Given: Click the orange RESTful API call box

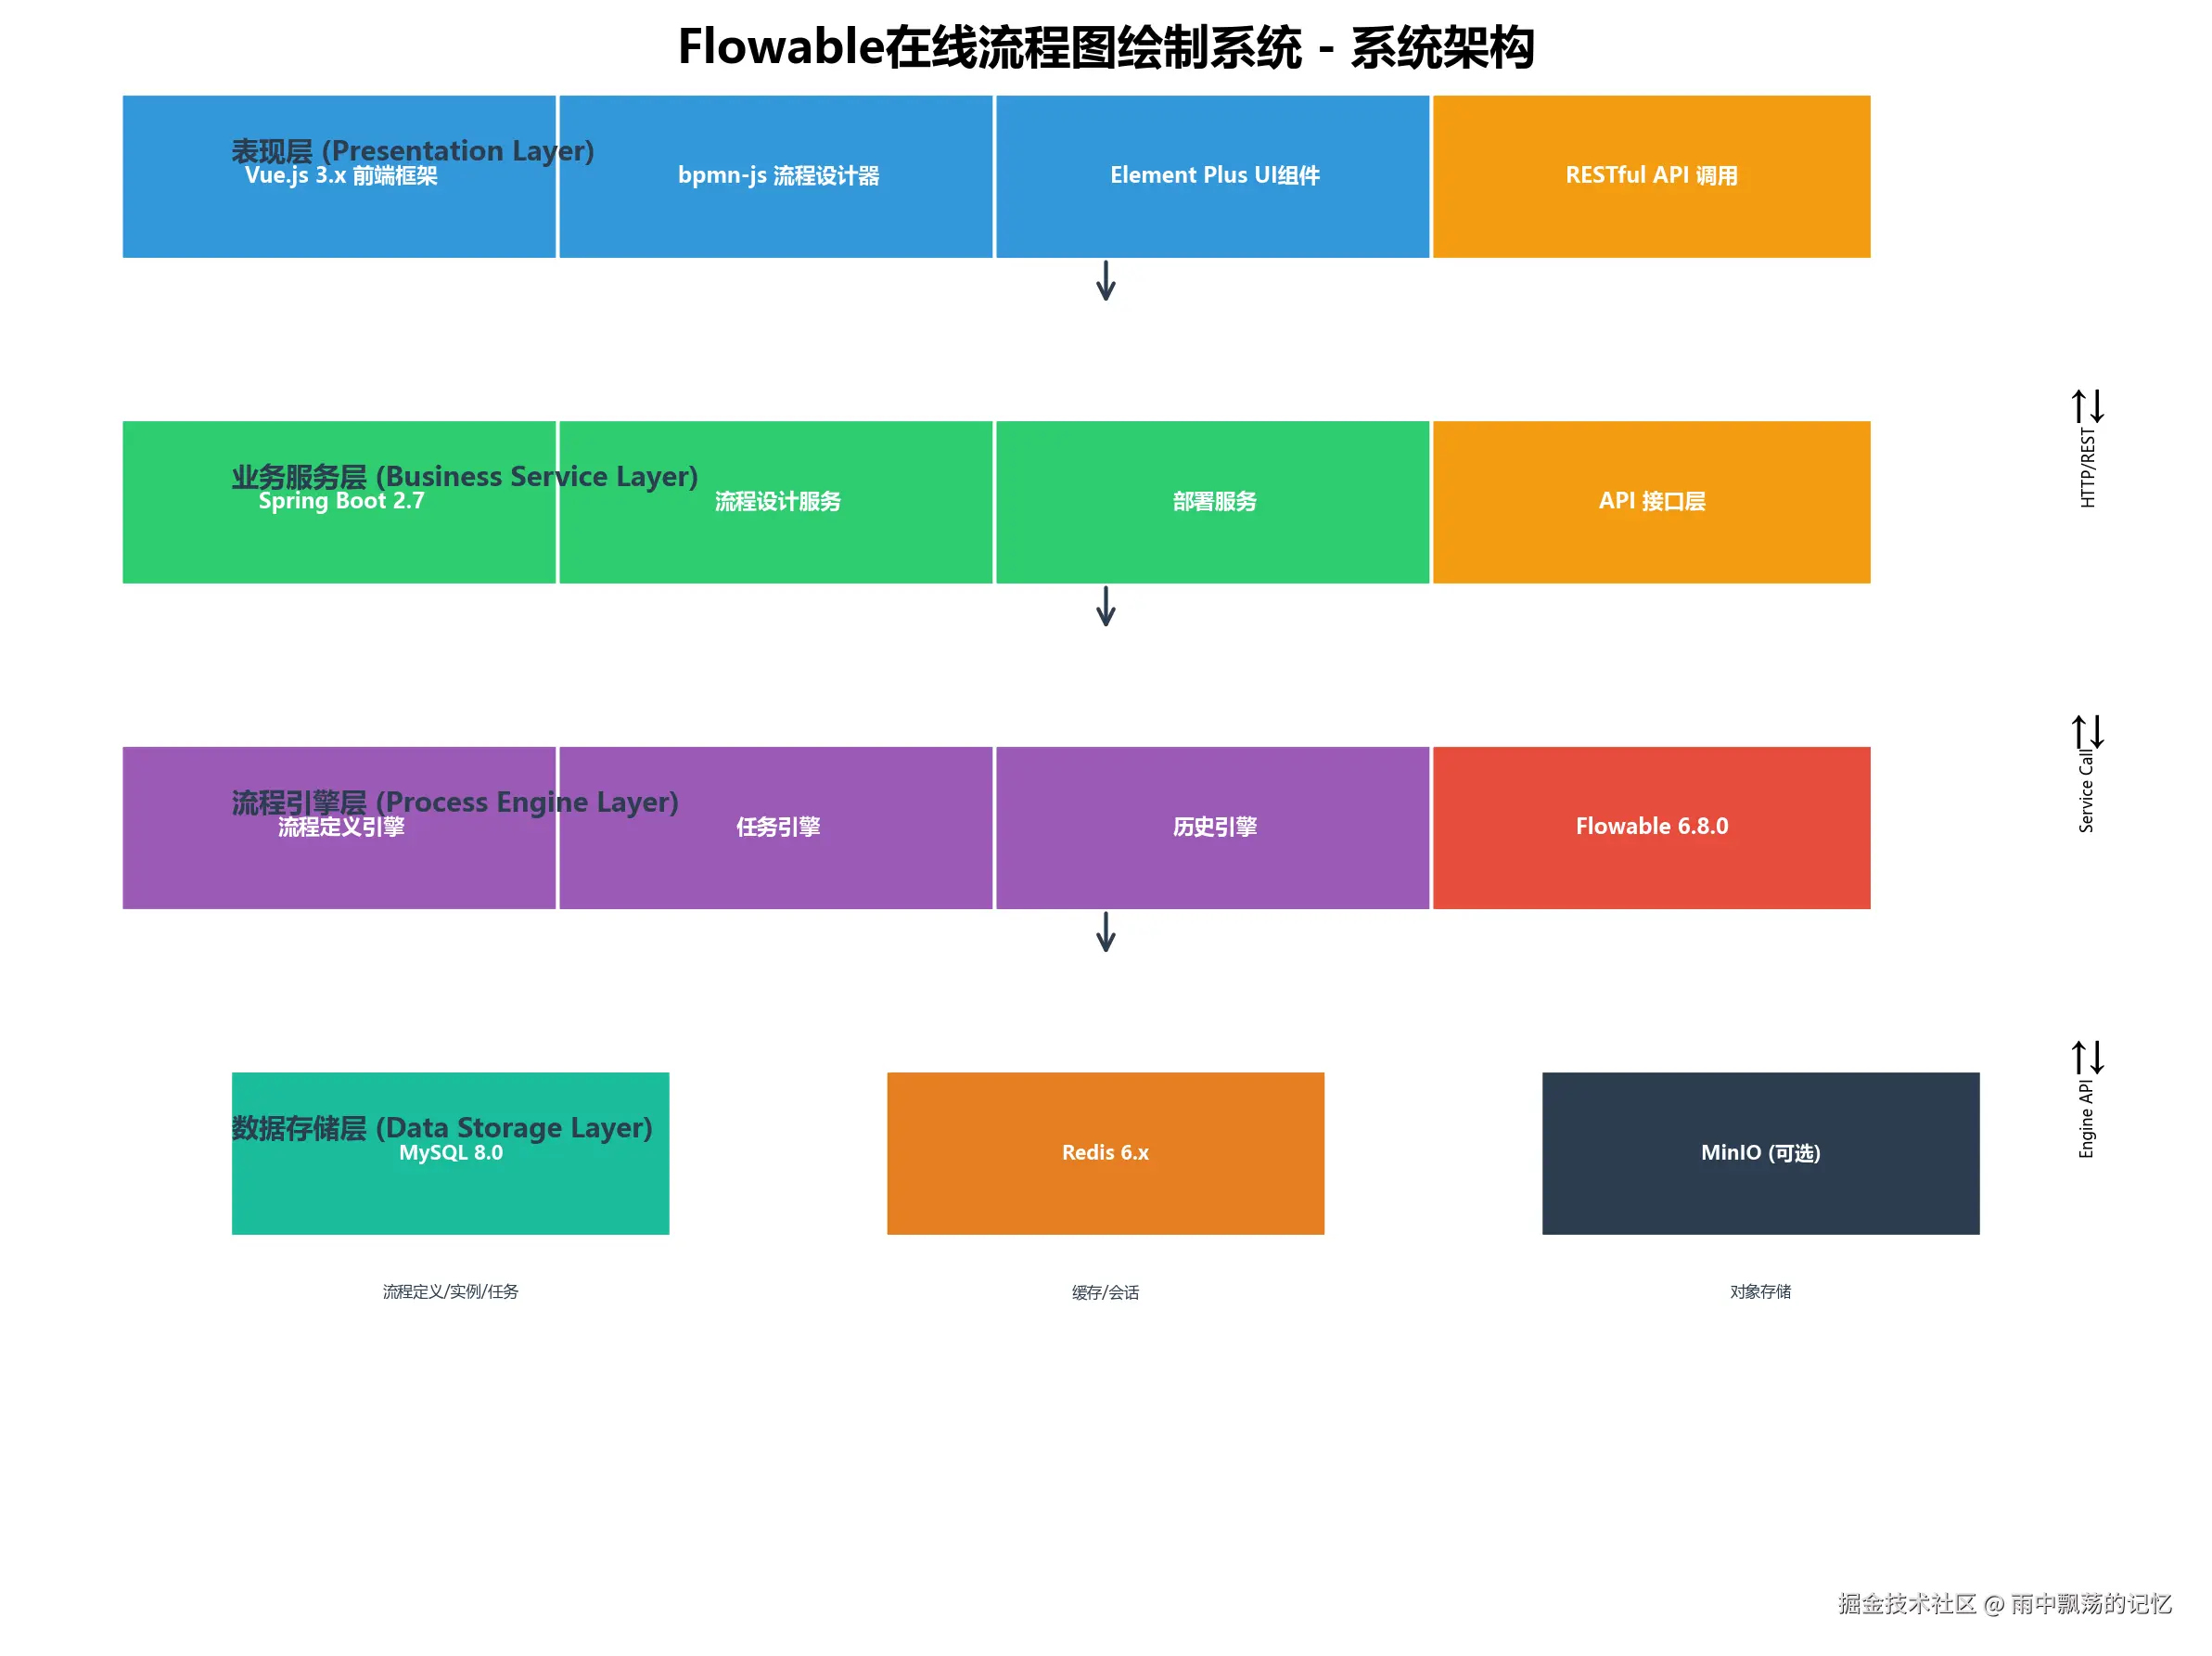Looking at the screenshot, I should tap(1651, 177).
